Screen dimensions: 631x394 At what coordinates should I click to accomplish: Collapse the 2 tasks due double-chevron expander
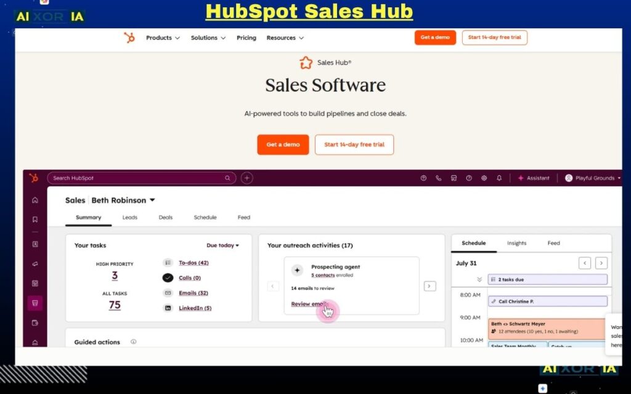pos(479,279)
